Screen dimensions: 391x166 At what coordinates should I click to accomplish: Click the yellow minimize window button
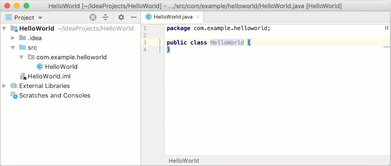(x=17, y=6)
